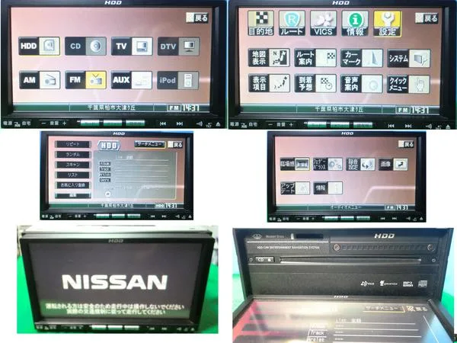
Task: Select TV source on audio source screen
Action: (132, 46)
